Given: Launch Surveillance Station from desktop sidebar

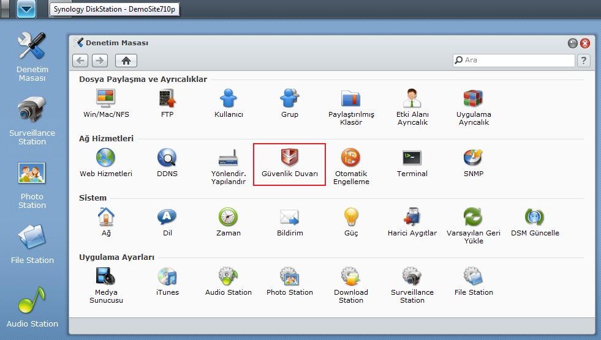Looking at the screenshot, I should click(32, 120).
